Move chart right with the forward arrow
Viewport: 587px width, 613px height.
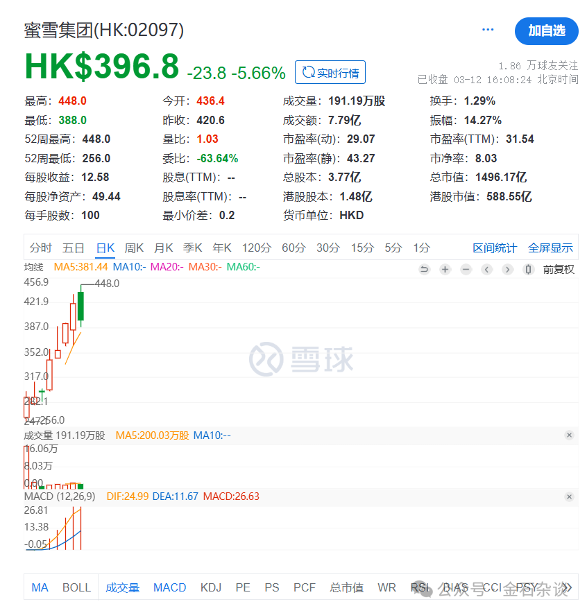coord(508,269)
